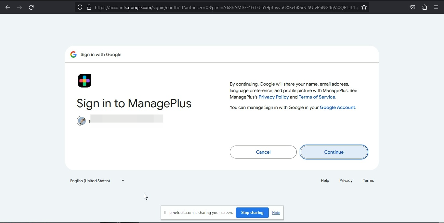Grab the sharing bar's drag handle
This screenshot has height=223, width=444.
tap(165, 213)
